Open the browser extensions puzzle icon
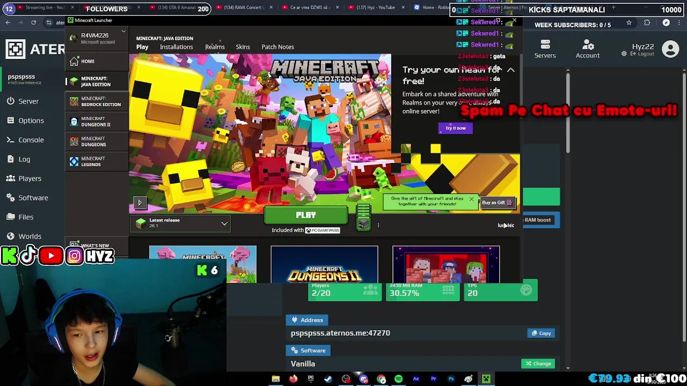 coord(647,23)
